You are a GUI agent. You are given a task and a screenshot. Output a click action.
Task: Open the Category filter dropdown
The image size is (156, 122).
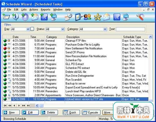105,29
